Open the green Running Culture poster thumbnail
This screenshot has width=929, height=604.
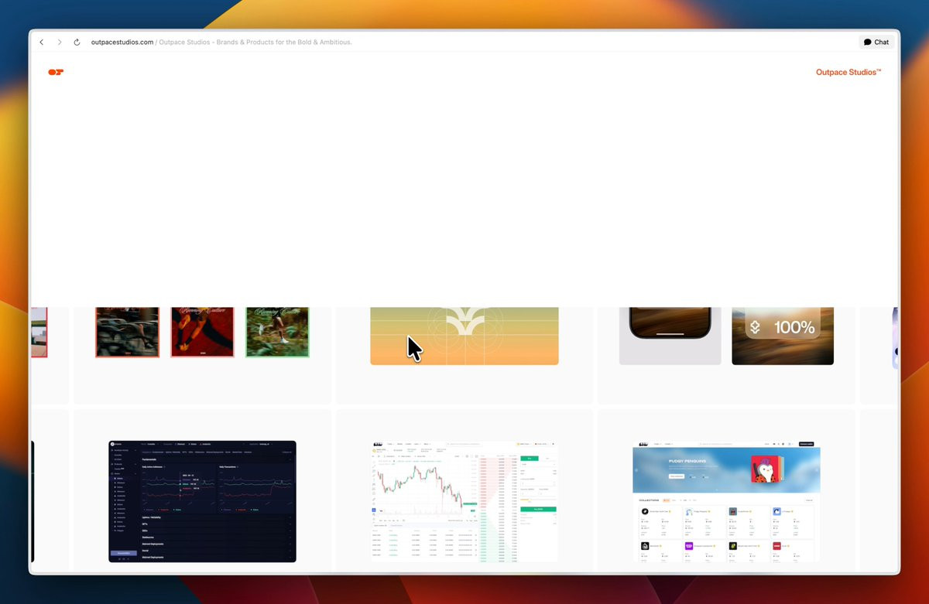(x=277, y=332)
